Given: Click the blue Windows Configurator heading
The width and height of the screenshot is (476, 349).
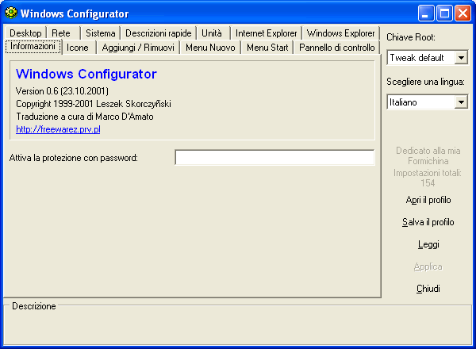Looking at the screenshot, I should pos(86,74).
